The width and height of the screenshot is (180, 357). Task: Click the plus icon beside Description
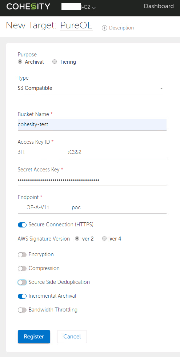(104, 28)
